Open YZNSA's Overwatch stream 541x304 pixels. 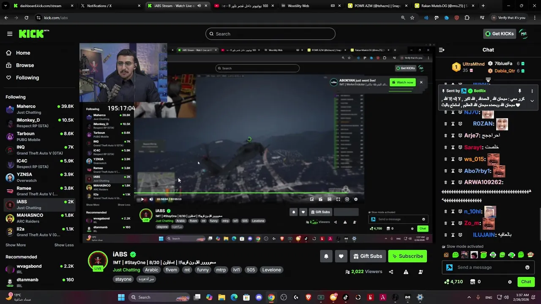coord(40,177)
